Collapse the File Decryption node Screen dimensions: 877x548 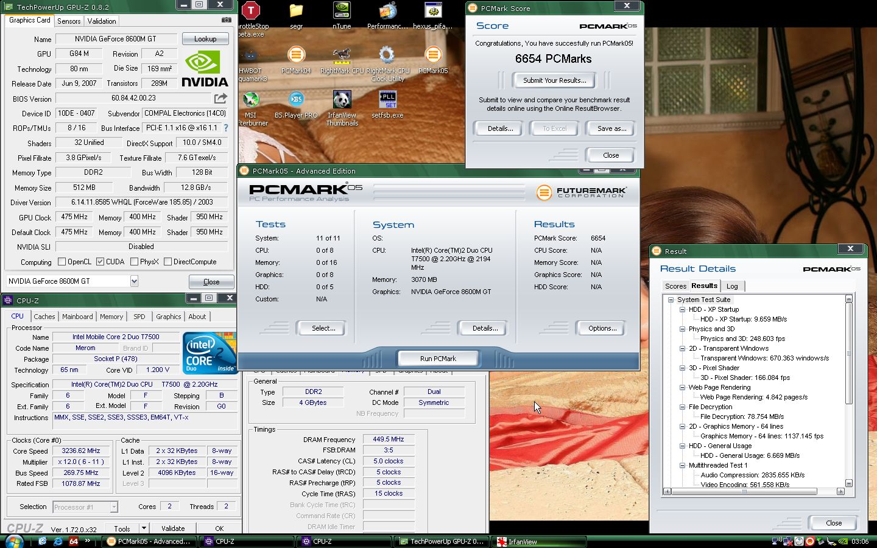coord(682,407)
